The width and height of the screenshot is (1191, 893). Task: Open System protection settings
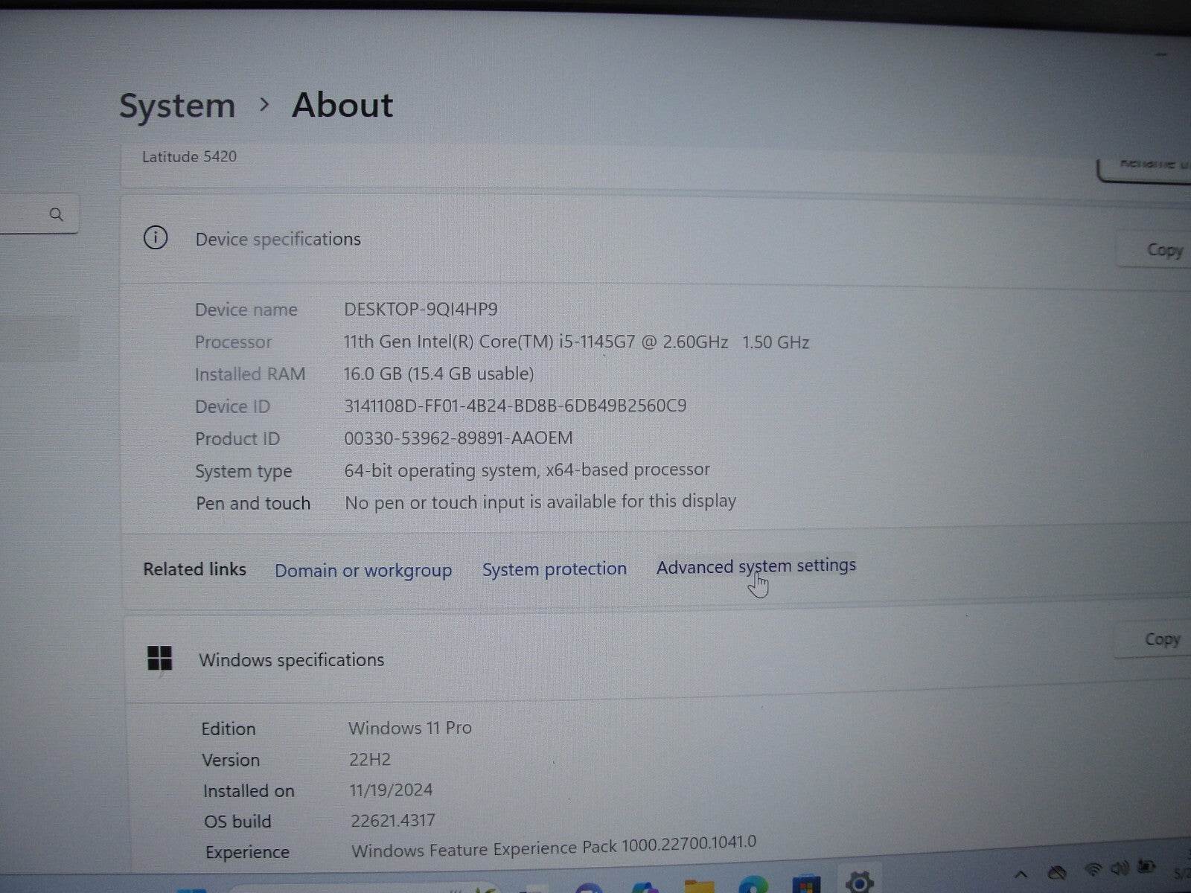(x=554, y=569)
